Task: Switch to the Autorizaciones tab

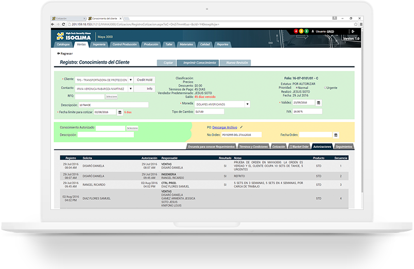Action: tap(322, 147)
